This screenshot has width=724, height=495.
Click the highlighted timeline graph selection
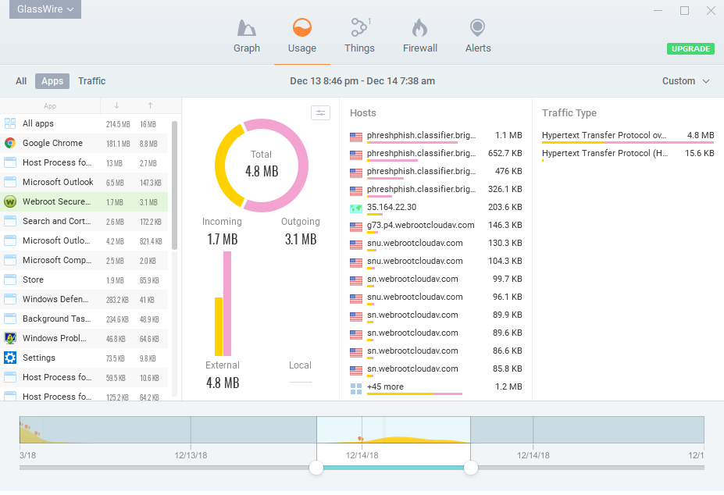394,430
